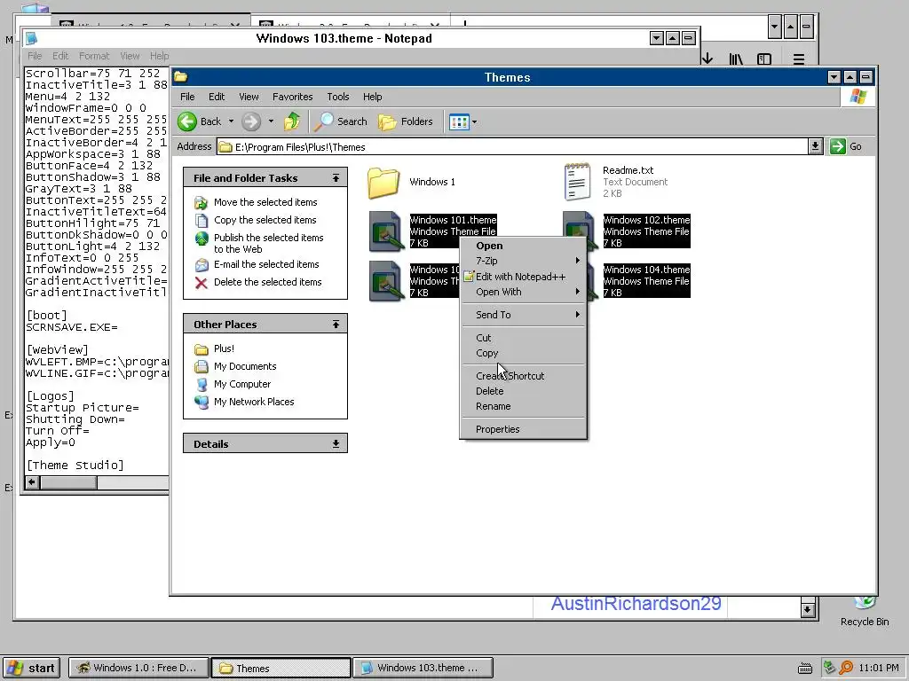Open the Views dropdown arrow

[474, 121]
